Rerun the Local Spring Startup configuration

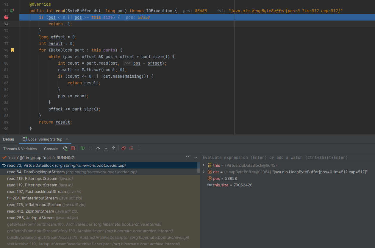pyautogui.click(x=65, y=148)
